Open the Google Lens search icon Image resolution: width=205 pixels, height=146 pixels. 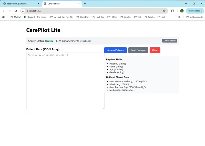(x=173, y=11)
